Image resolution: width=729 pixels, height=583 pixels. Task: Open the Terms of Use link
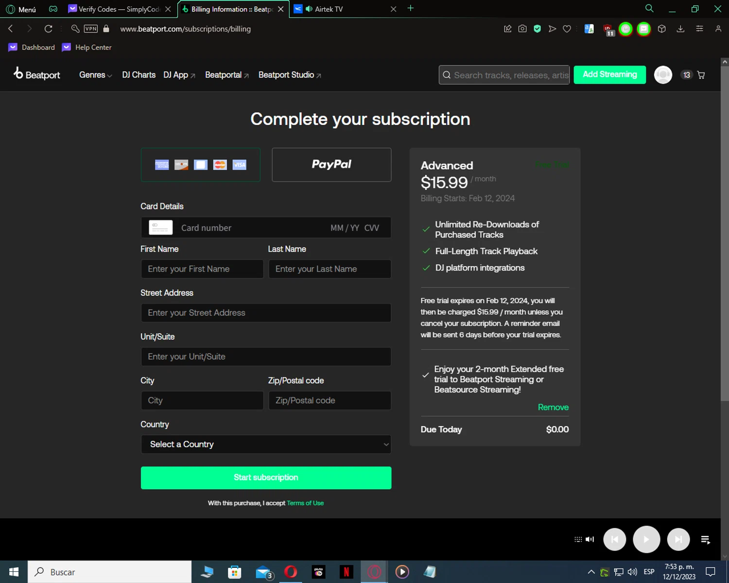point(305,503)
